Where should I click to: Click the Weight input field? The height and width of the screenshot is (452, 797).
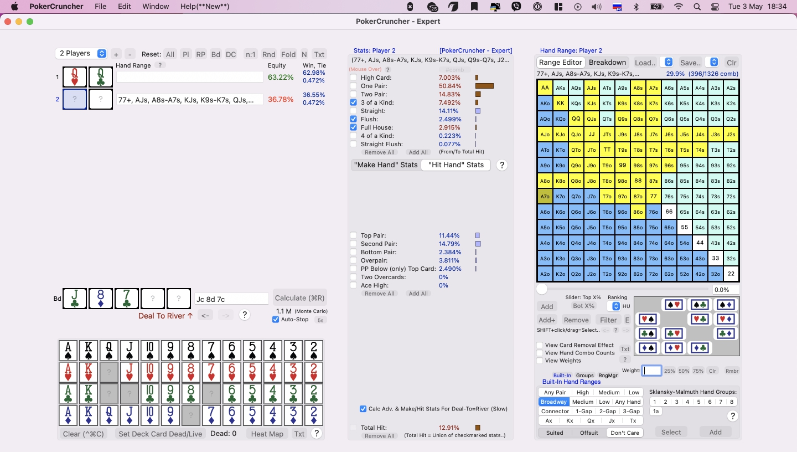coord(651,371)
